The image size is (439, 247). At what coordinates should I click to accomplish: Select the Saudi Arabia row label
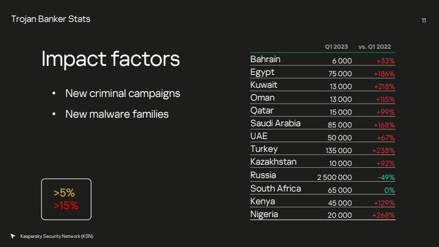275,123
